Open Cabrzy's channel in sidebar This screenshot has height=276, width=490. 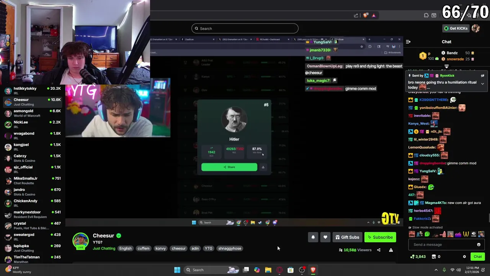(x=33, y=158)
